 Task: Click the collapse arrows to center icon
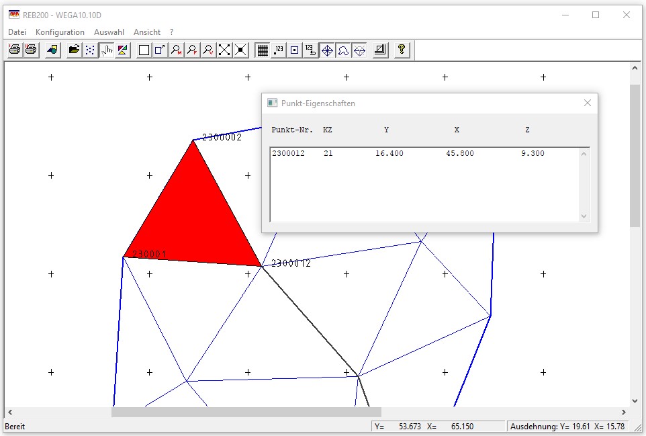[x=240, y=50]
